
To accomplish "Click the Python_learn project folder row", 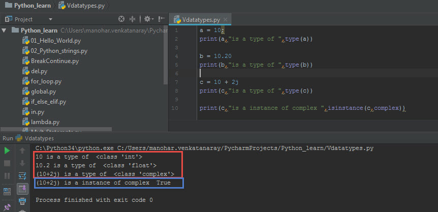I will pos(84,31).
